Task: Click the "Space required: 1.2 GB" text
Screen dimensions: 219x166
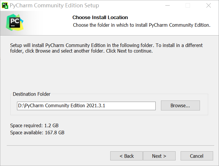Action: [34, 126]
